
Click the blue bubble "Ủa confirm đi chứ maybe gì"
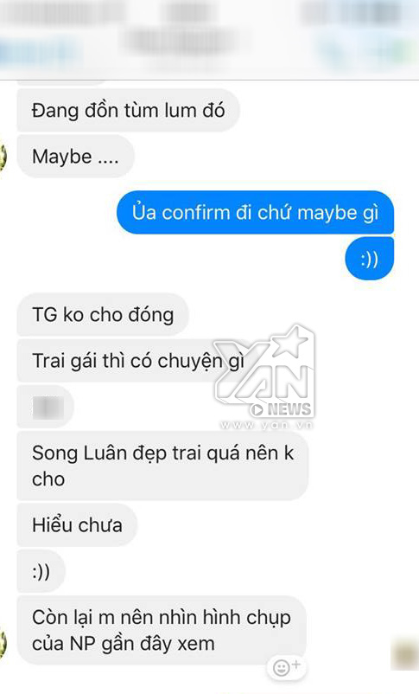(x=255, y=213)
